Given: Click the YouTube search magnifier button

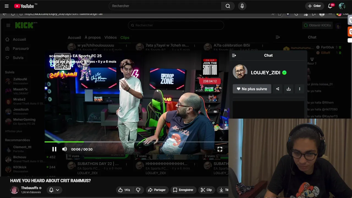Looking at the screenshot, I should [x=228, y=6].
